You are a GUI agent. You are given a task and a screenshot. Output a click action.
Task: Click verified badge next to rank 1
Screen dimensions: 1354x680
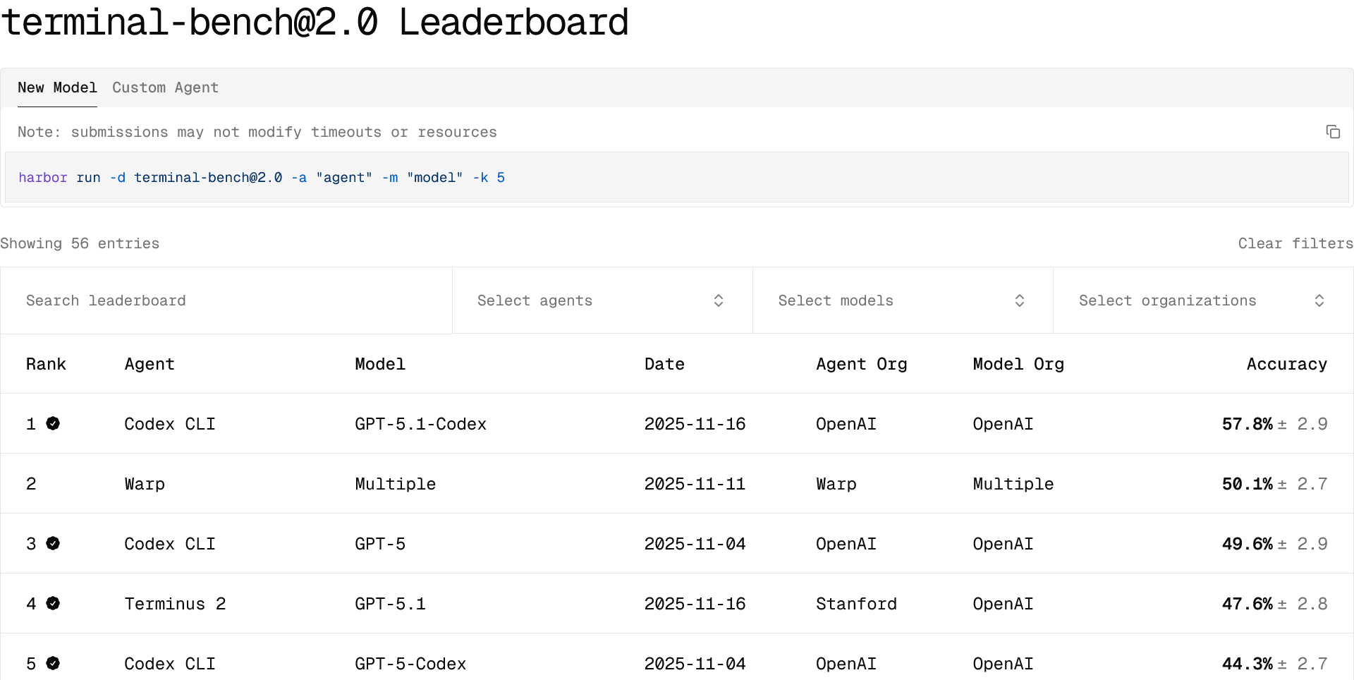click(x=53, y=423)
